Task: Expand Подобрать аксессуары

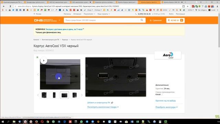Action: click(166, 107)
